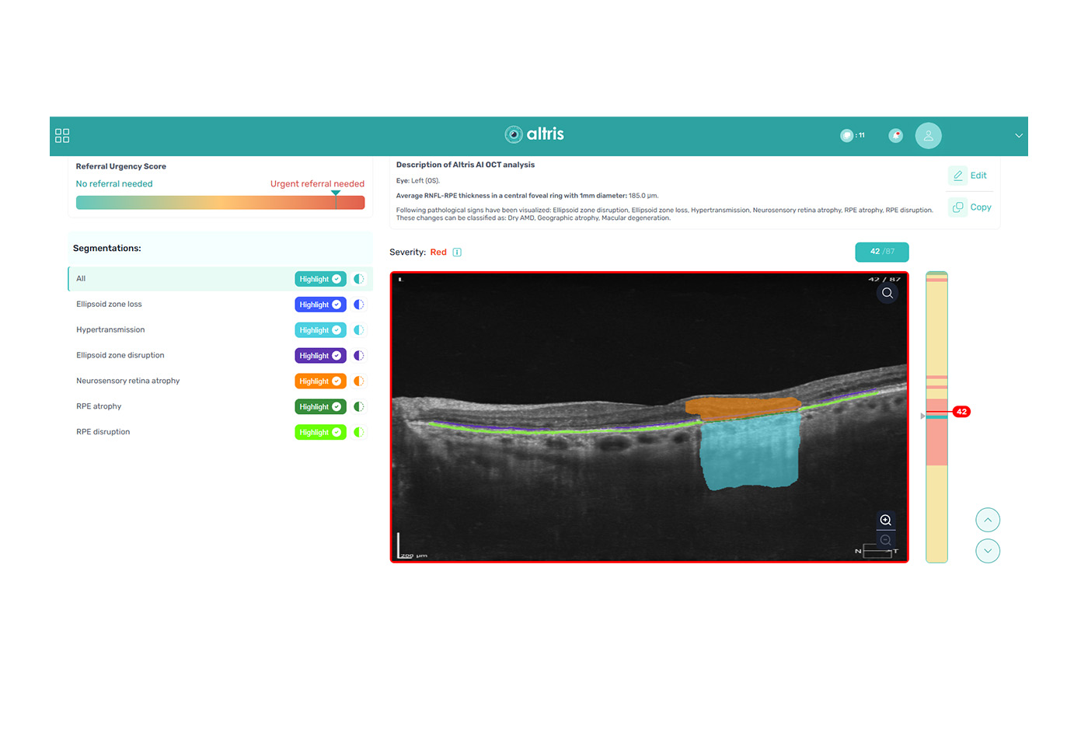The height and width of the screenshot is (742, 1088).
Task: Zoom in on the OCT image
Action: [885, 520]
